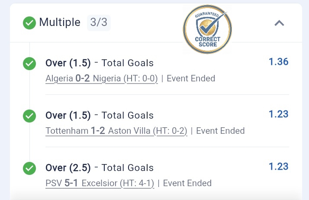Open the PSV 5-1 Excelsior match link
The image size is (309, 200).
[x=100, y=183]
